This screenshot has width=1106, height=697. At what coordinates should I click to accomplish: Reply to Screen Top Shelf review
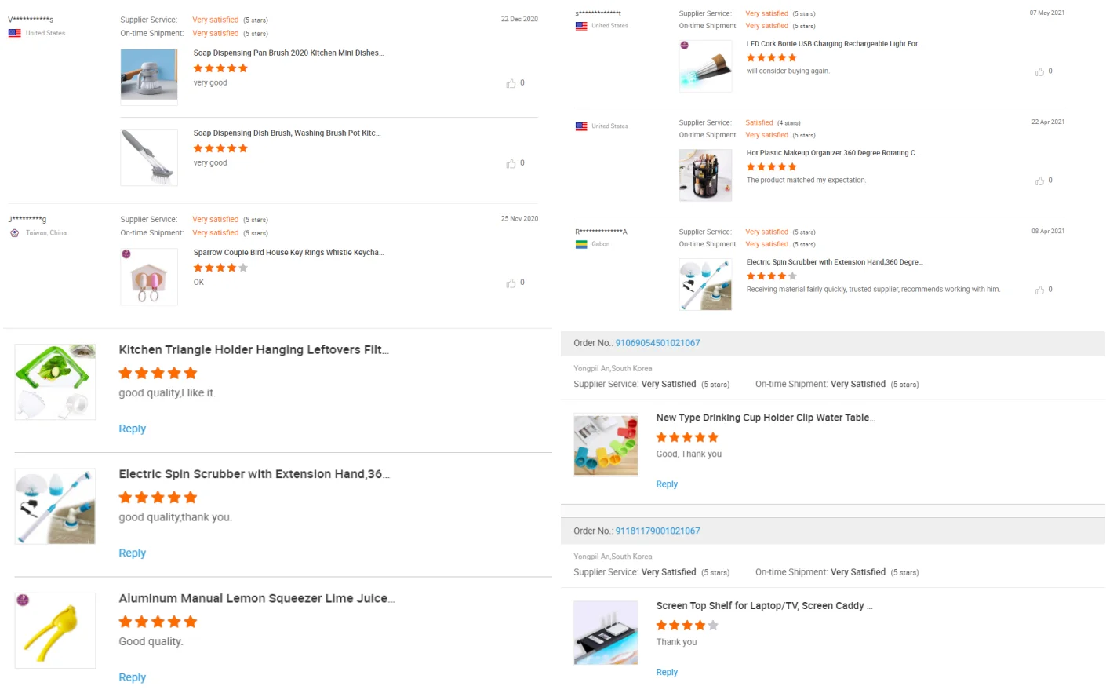coord(667,672)
